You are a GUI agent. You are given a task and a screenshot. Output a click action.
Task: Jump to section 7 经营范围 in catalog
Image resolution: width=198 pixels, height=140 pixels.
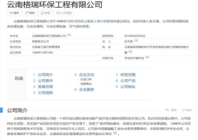click(128, 75)
